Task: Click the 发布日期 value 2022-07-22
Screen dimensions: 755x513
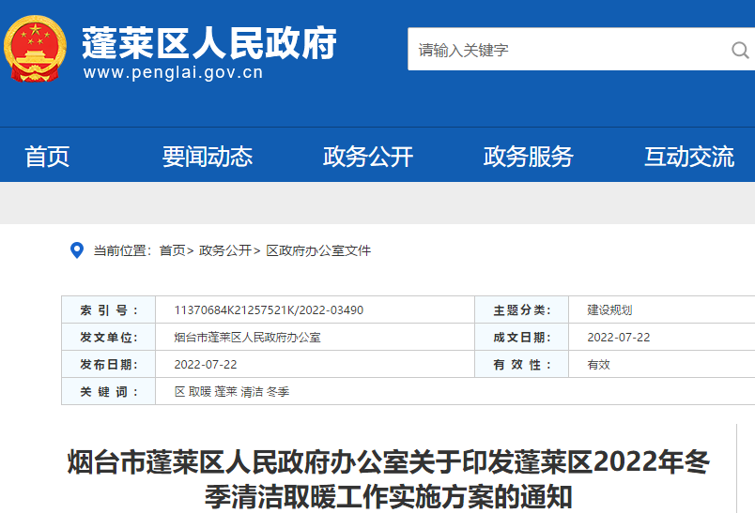Action: [206, 365]
